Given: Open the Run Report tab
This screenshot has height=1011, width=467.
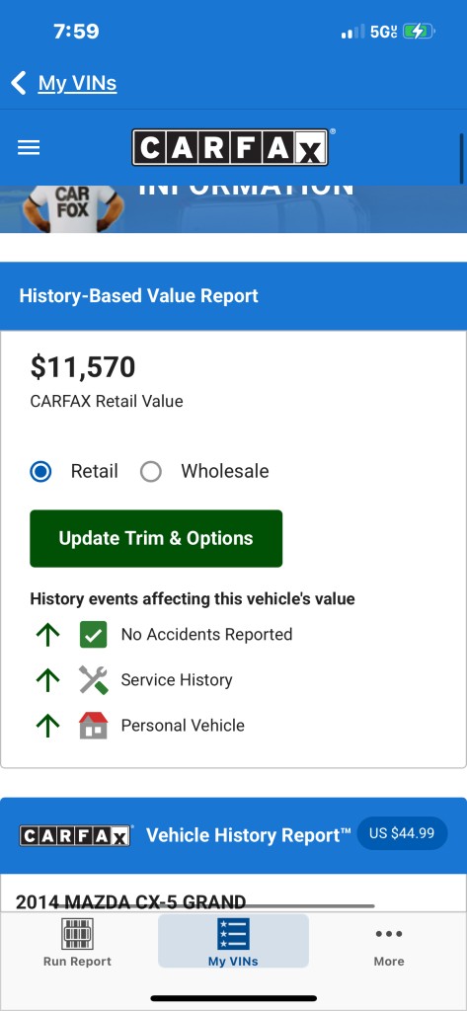Looking at the screenshot, I should click(77, 942).
